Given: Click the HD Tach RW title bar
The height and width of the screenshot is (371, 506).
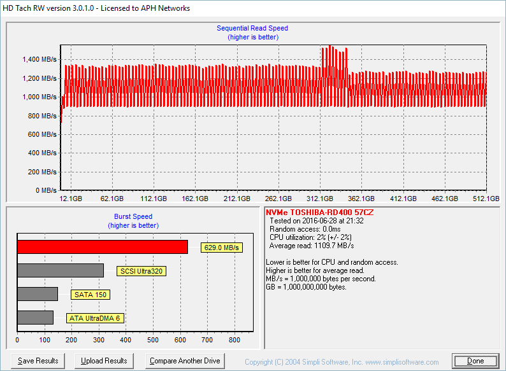Looking at the screenshot, I should pos(96,8).
